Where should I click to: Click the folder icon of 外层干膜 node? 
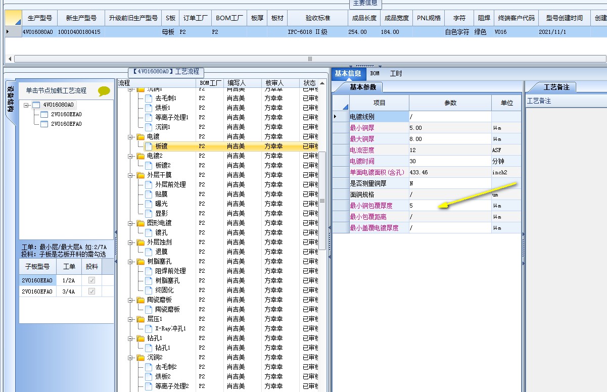[141, 175]
